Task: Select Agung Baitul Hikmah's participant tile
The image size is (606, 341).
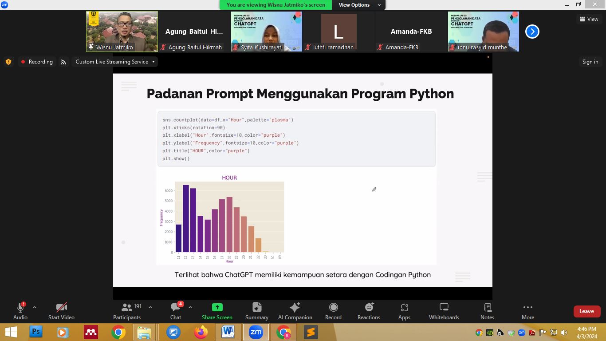Action: pyautogui.click(x=194, y=32)
